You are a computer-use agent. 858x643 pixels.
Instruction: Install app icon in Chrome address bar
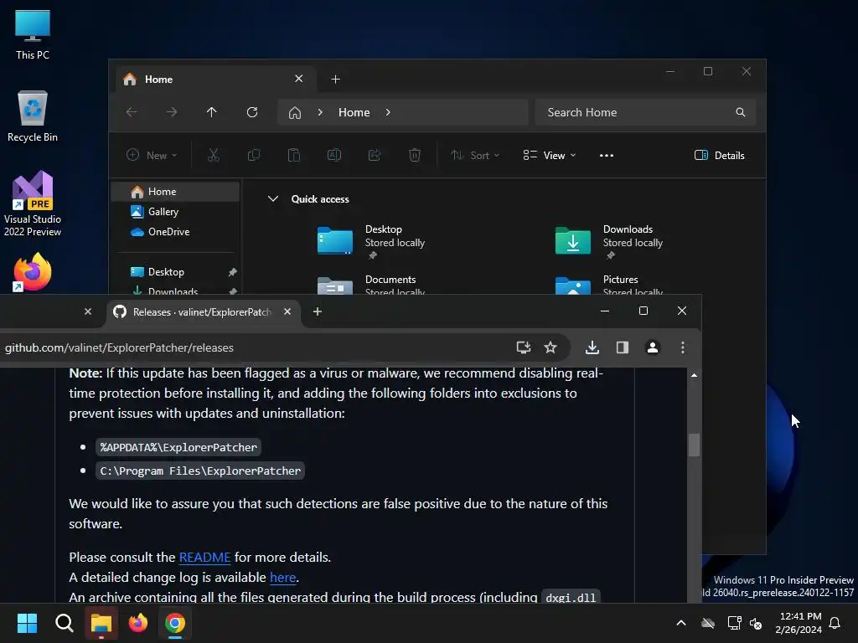[x=524, y=347]
